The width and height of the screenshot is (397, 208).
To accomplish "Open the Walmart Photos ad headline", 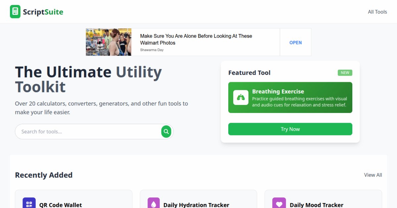I will 196,39.
